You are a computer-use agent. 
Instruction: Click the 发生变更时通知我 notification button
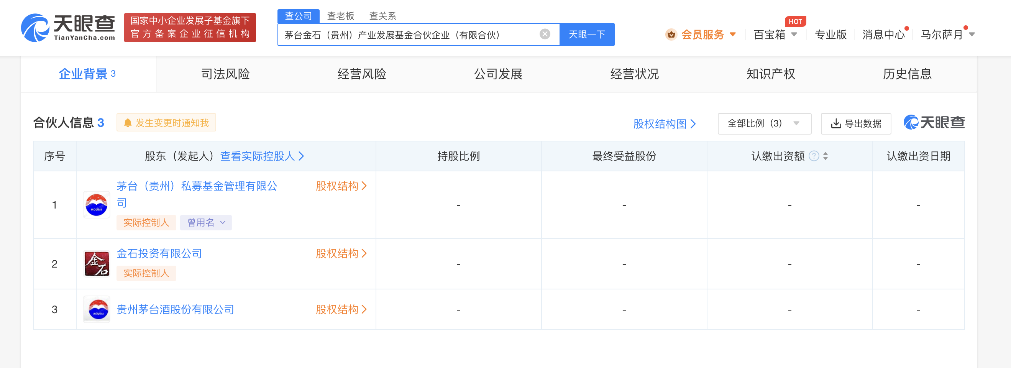tap(166, 123)
